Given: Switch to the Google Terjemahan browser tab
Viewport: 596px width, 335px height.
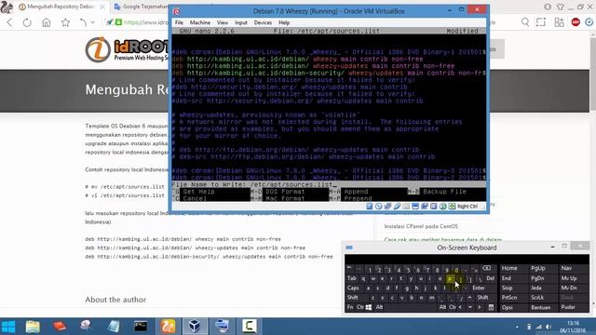Looking at the screenshot, I should [141, 7].
